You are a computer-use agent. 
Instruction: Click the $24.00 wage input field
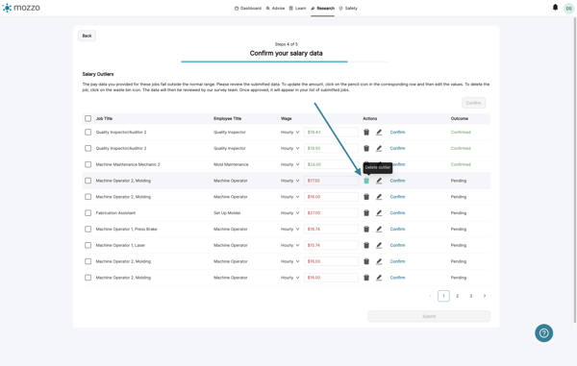point(331,164)
